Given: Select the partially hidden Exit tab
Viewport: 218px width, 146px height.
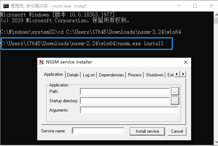Looking at the screenshot, I should 170,75.
